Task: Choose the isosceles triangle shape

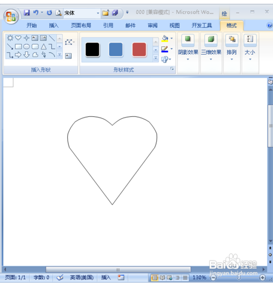Action: click(44, 46)
